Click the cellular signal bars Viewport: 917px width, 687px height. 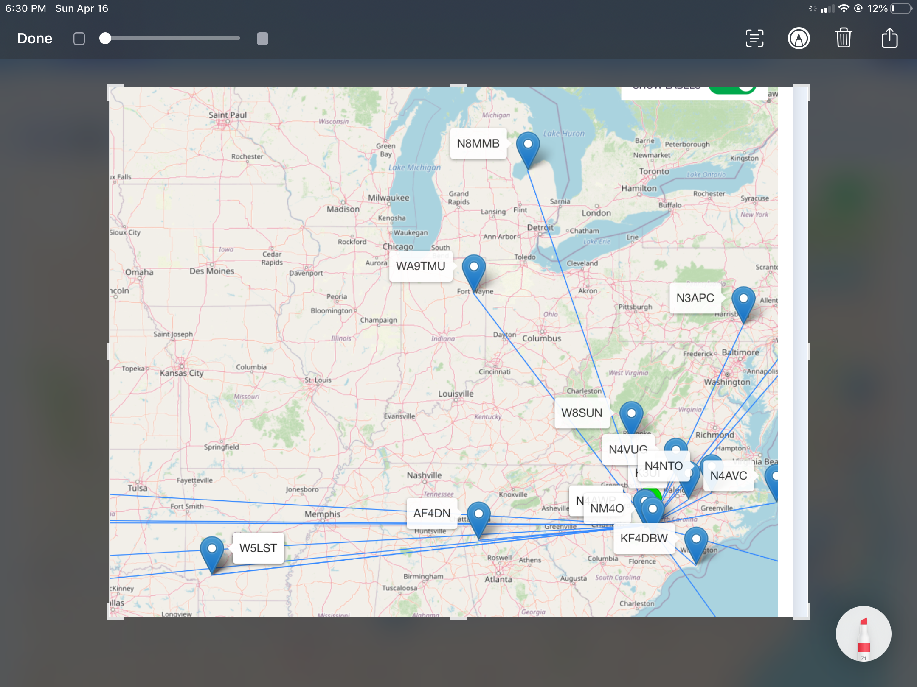(x=827, y=8)
